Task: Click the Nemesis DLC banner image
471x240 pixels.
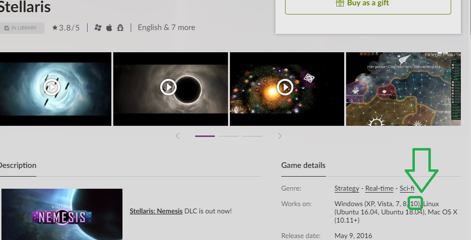Action: point(62,214)
